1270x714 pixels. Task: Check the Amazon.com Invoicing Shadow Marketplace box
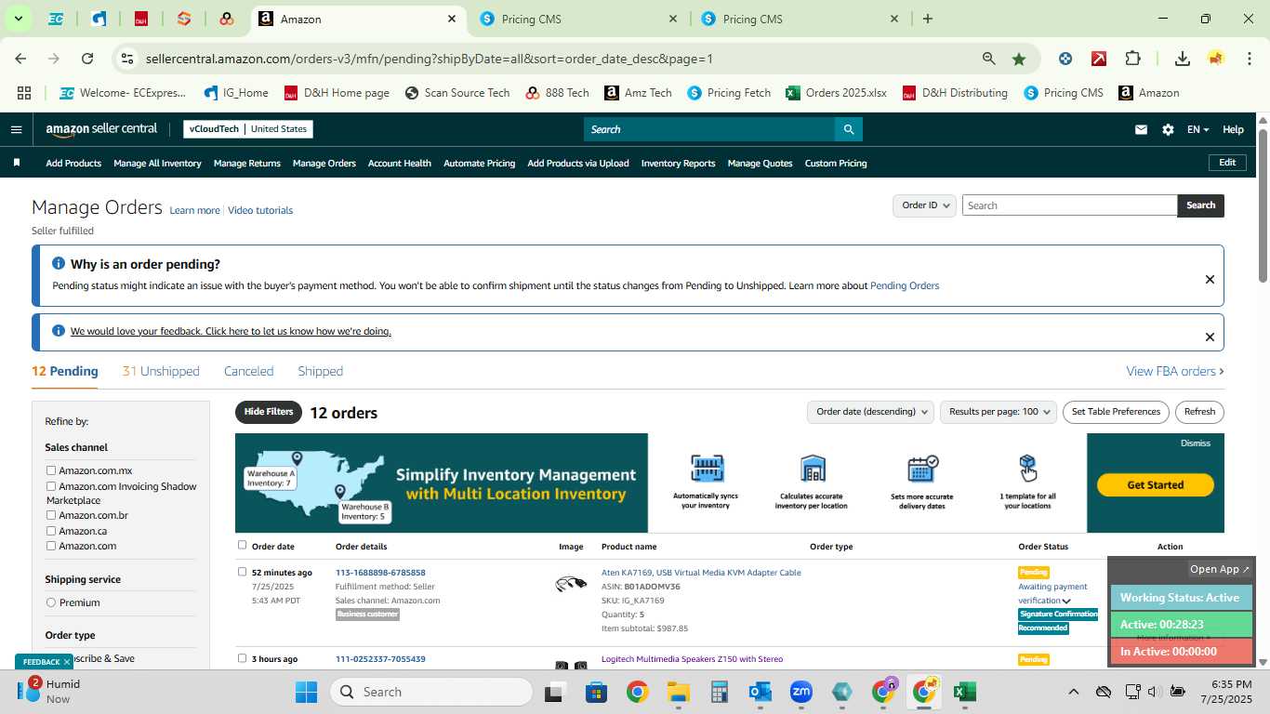tap(51, 486)
